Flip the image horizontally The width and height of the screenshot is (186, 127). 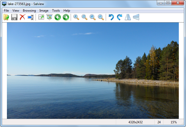128,17
